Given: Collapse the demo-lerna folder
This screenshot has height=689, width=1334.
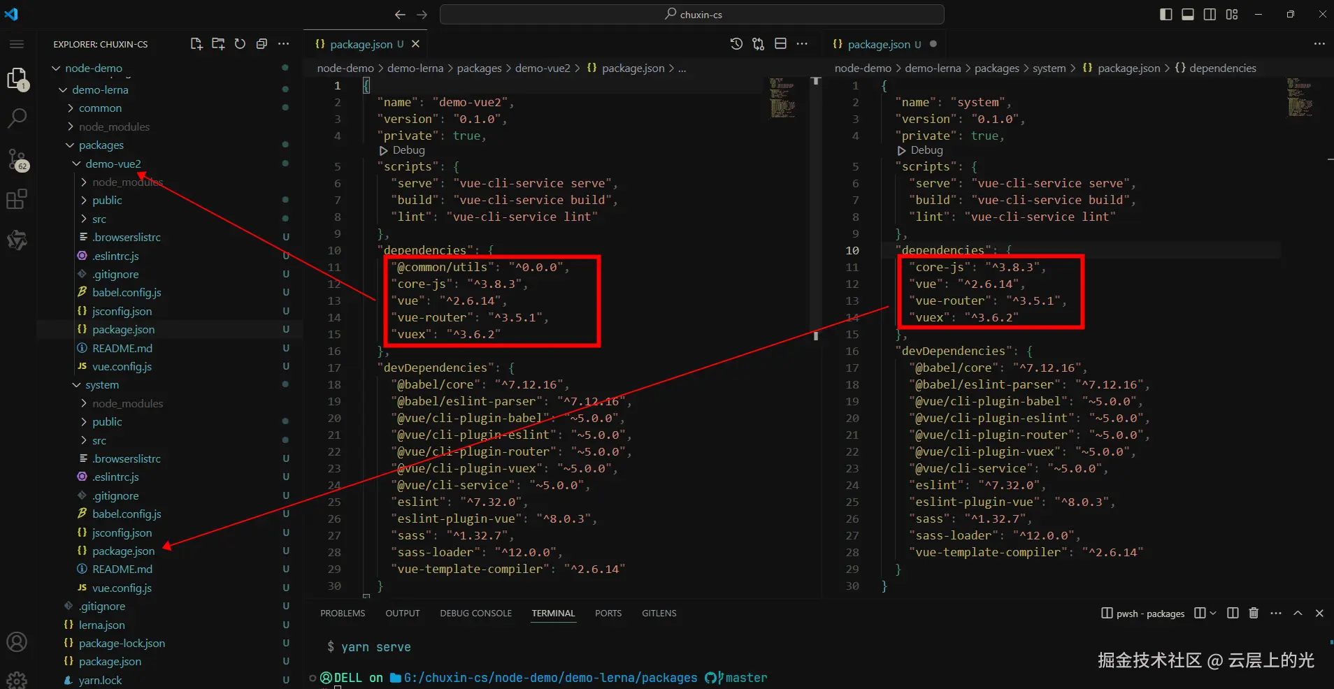Looking at the screenshot, I should pos(63,90).
